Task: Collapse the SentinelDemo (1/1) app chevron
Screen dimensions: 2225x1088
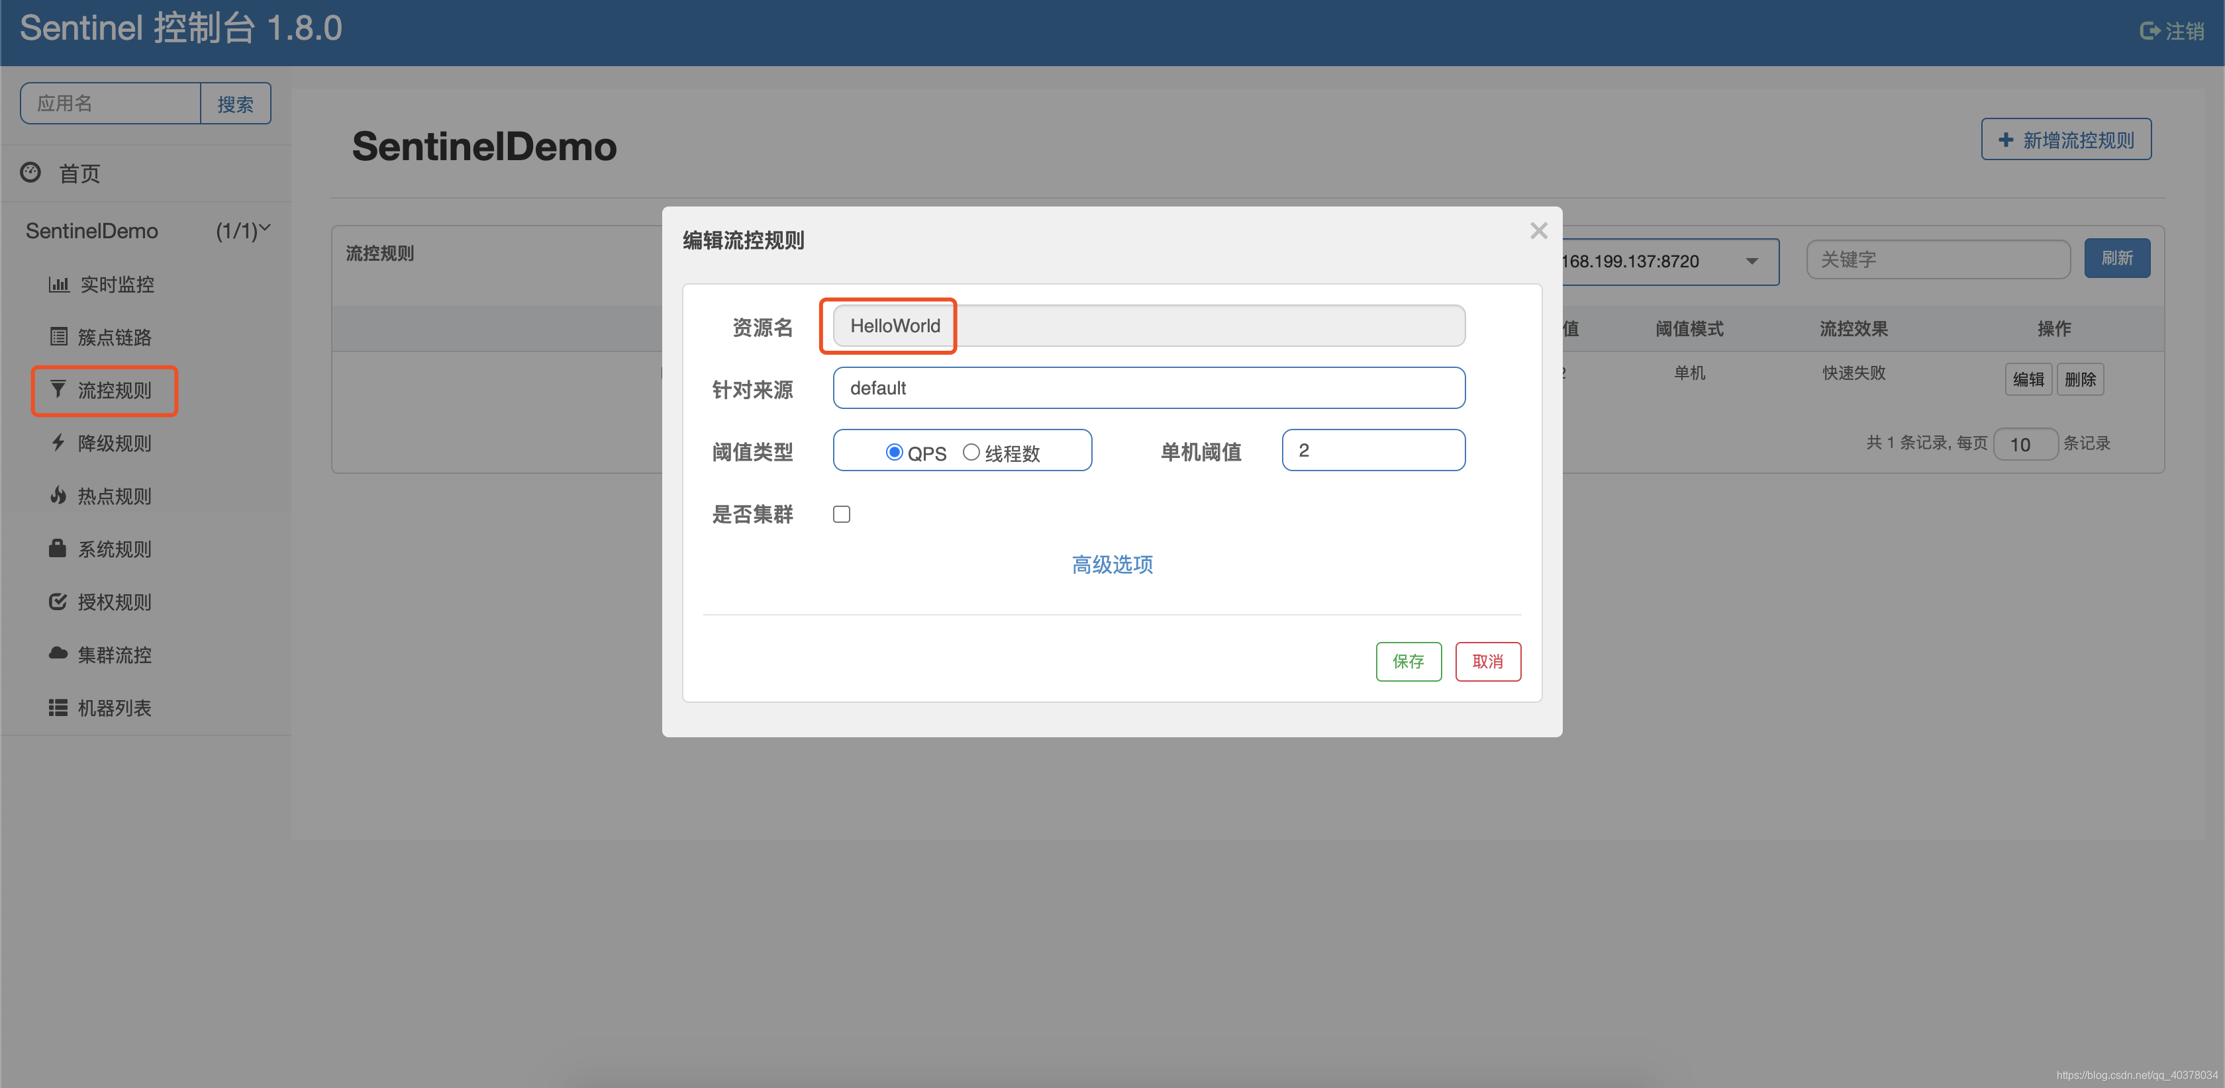Action: tap(264, 229)
